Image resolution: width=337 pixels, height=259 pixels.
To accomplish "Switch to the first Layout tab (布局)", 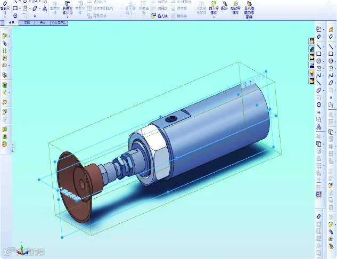I will [x=12, y=22].
